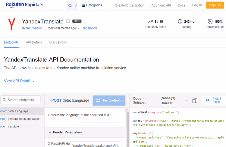Switch to the Discussions tab
This screenshot has width=226, height=147.
(58, 42)
